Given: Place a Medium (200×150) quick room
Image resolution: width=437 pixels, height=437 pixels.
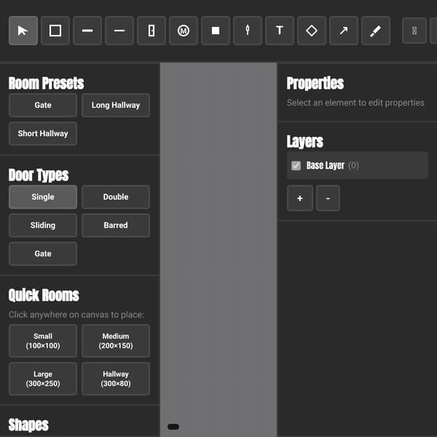Looking at the screenshot, I should pos(116,341).
